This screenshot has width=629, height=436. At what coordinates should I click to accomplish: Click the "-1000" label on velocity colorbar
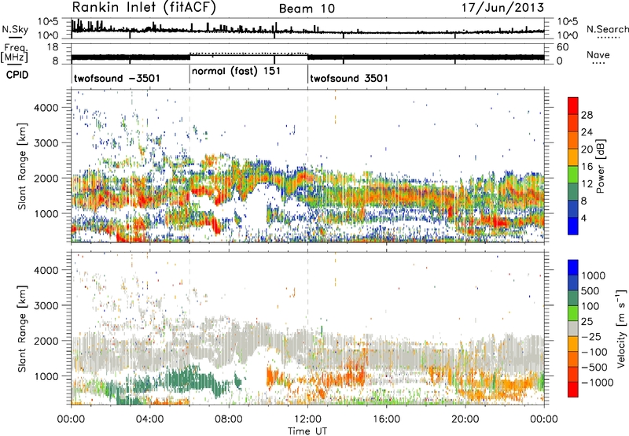[x=597, y=382]
